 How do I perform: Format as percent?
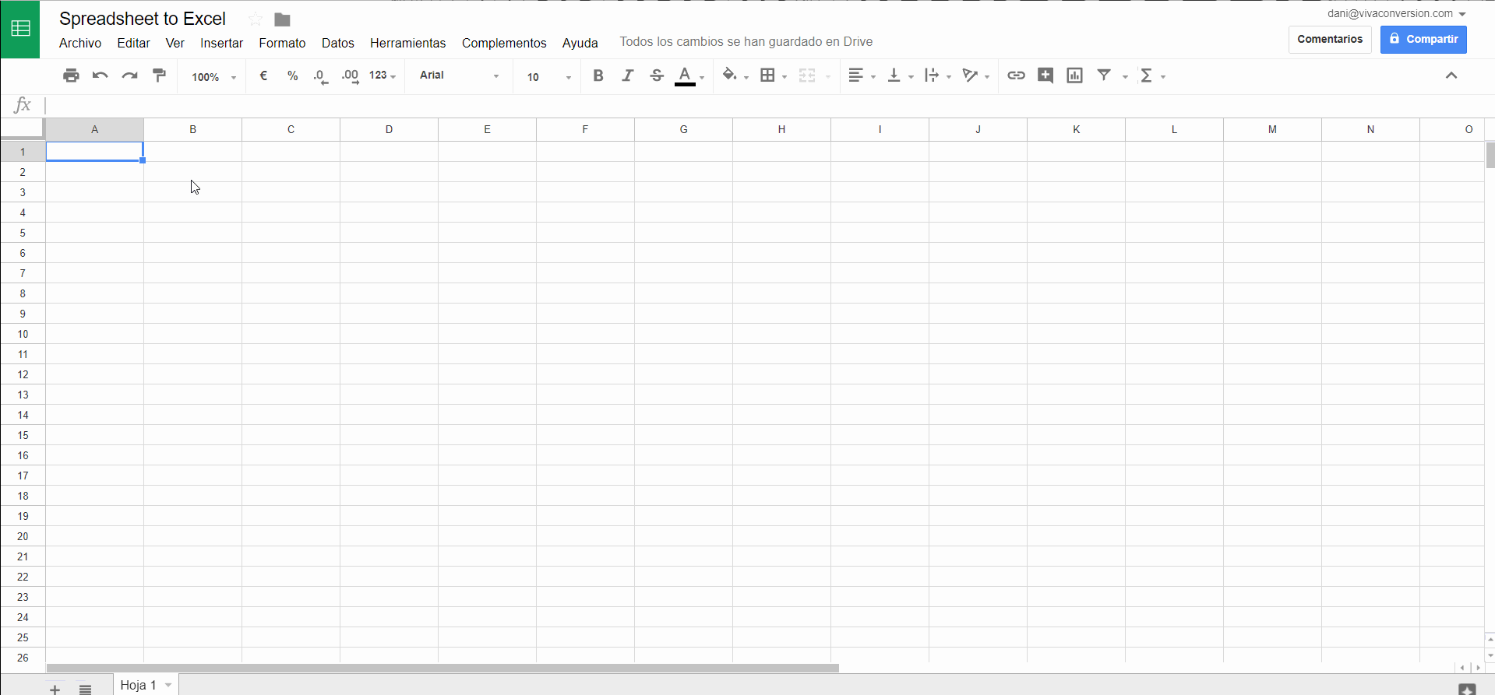point(292,75)
